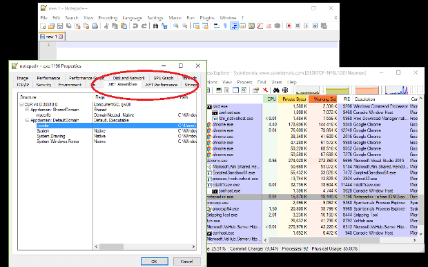Sort by the CPU column header
This screenshot has height=267, width=428.
(x=270, y=99)
